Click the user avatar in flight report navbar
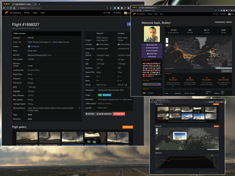235x176 pixels. tap(125, 13)
